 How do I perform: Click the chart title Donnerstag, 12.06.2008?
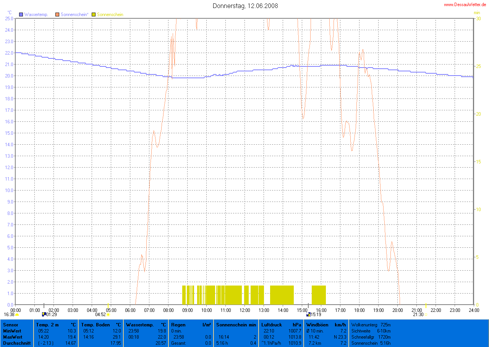(x=245, y=6)
